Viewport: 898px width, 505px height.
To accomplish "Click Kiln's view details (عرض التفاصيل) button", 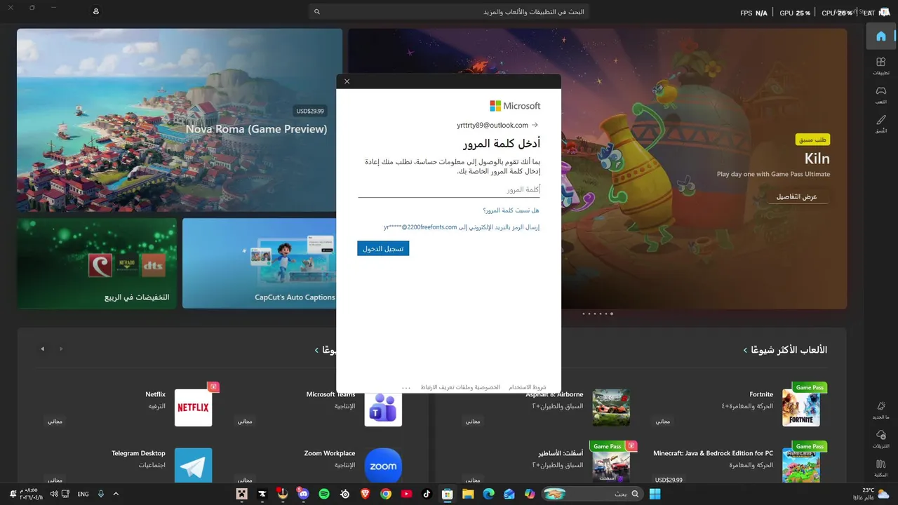I will point(796,196).
